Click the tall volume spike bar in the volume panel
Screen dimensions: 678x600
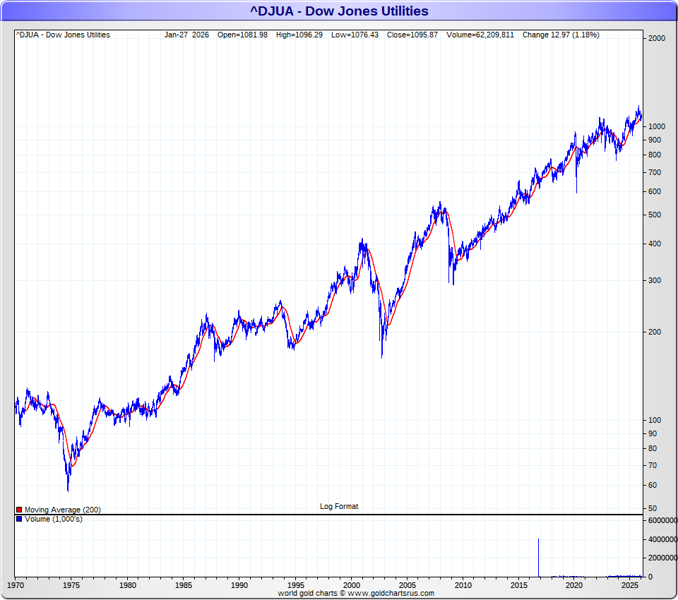pyautogui.click(x=539, y=558)
